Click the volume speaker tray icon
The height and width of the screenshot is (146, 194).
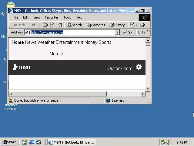pos(168,142)
